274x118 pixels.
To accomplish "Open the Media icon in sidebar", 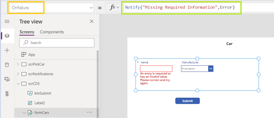I will (x=7, y=79).
